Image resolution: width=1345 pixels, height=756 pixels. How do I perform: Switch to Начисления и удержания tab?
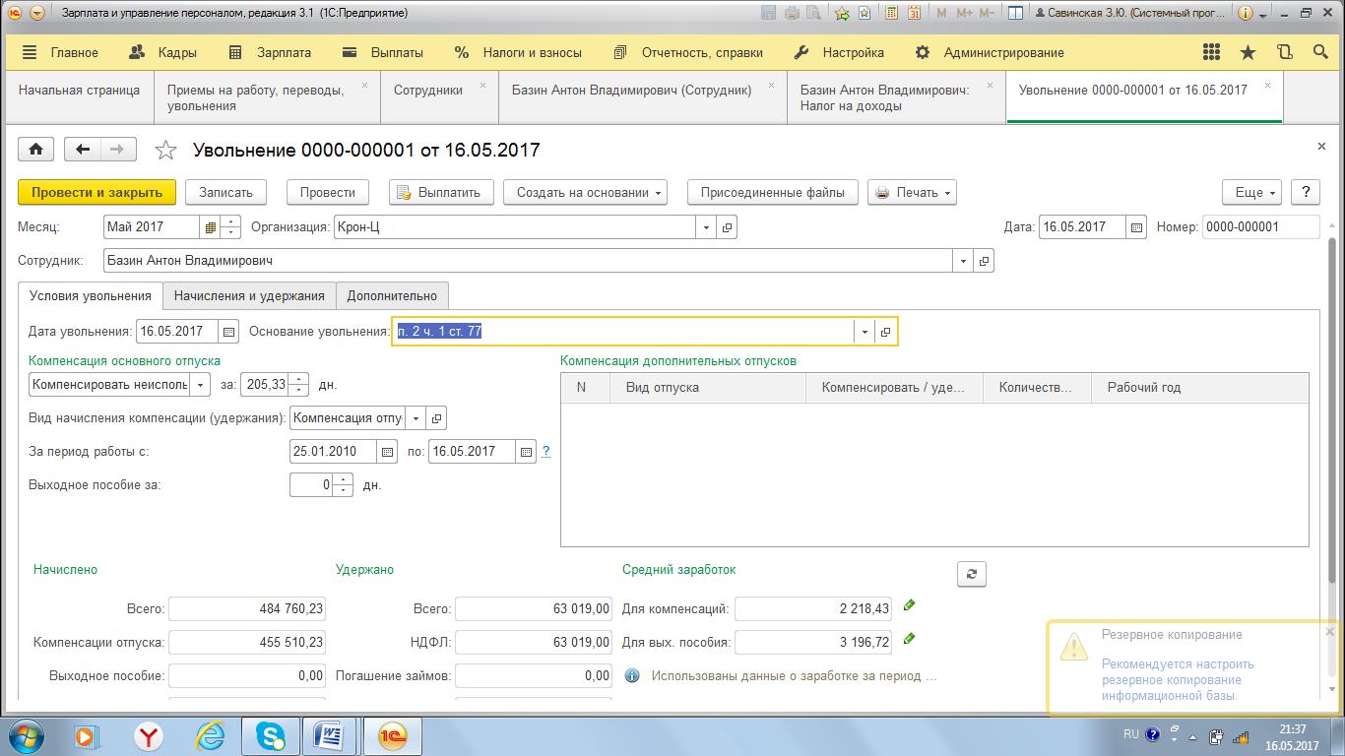pyautogui.click(x=249, y=295)
